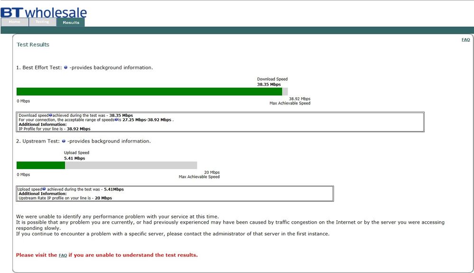Viewport: 474px width, 273px height.
Task: Click info icon beside Upstream Test
Action: 64,141
